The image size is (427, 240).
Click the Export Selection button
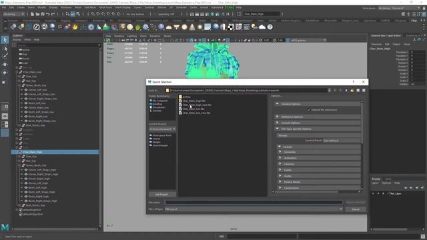[356, 202]
